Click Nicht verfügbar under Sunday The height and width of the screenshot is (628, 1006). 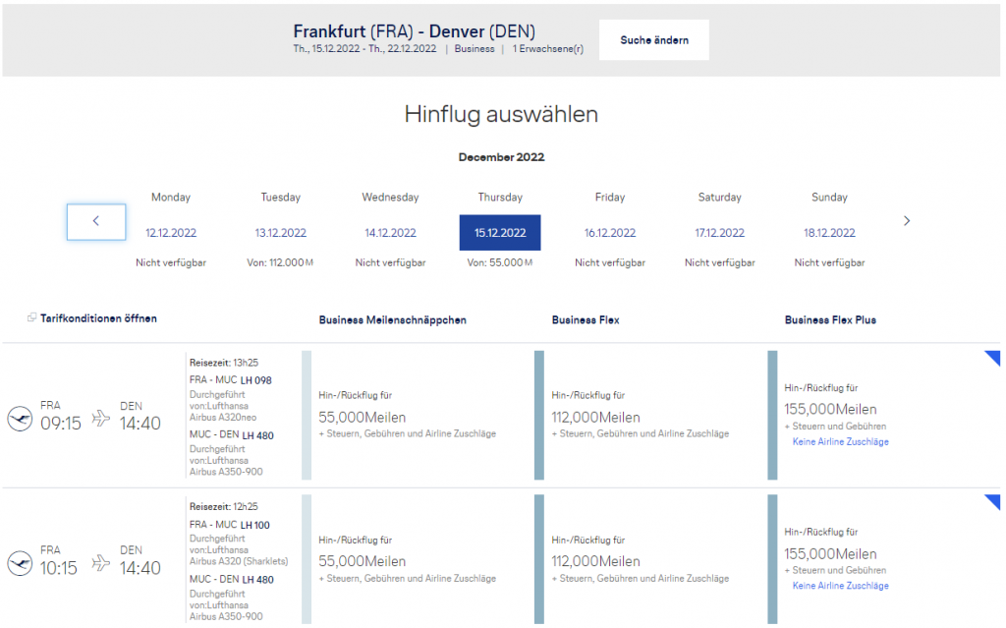829,262
